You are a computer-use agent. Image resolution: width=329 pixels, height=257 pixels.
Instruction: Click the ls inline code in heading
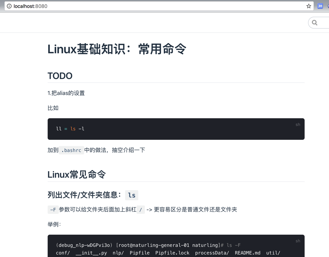point(132,195)
